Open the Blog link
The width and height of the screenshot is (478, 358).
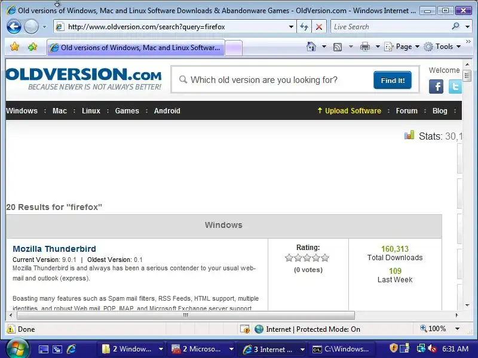coord(440,111)
